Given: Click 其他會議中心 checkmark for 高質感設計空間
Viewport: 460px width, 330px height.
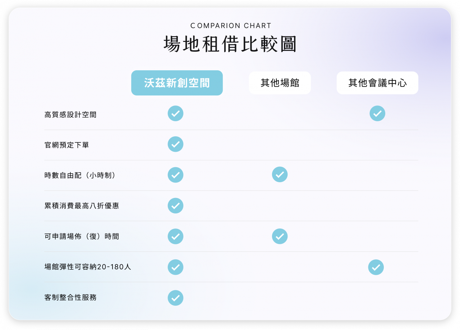Looking at the screenshot, I should 377,113.
